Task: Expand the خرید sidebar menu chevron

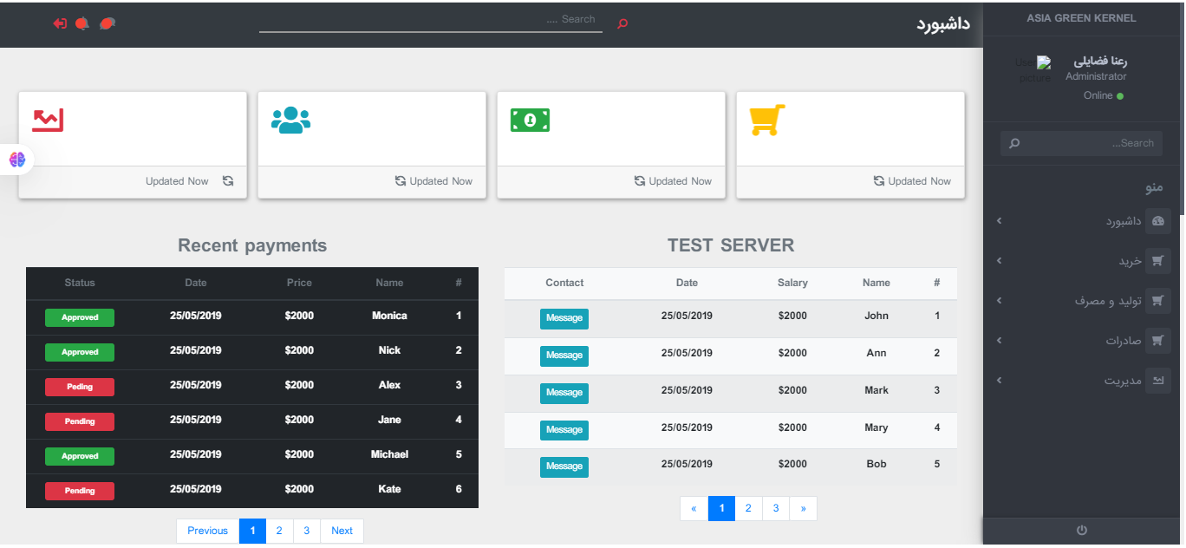Action: pos(999,261)
